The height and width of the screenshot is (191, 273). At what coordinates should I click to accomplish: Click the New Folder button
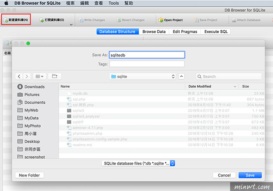coord(29,175)
